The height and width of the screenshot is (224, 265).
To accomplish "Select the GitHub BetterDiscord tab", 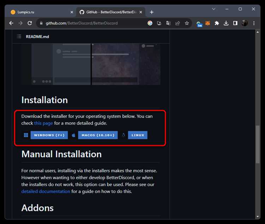I will click(x=111, y=12).
